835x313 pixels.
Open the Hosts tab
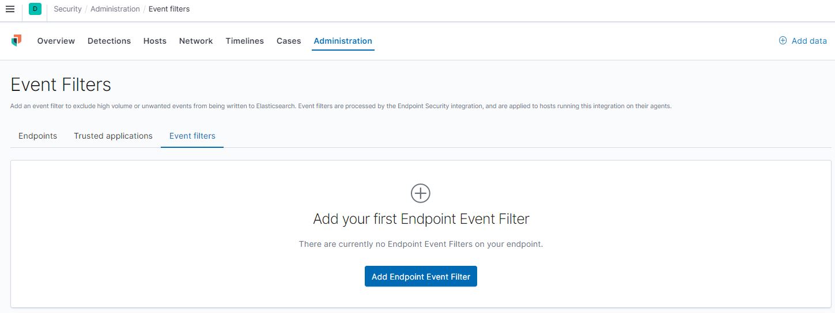pos(154,41)
